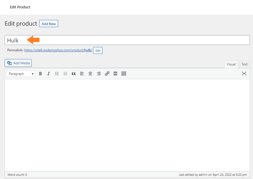This screenshot has width=253, height=179.
Task: Click the Add New product button
Action: (49, 24)
